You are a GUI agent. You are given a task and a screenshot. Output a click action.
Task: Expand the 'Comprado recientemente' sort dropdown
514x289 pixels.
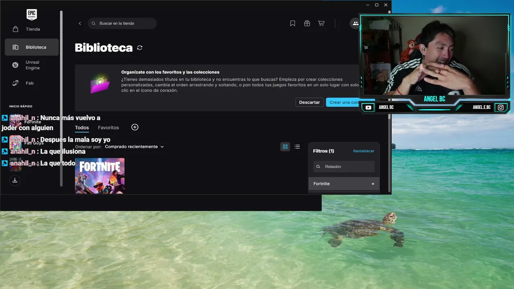(x=135, y=147)
